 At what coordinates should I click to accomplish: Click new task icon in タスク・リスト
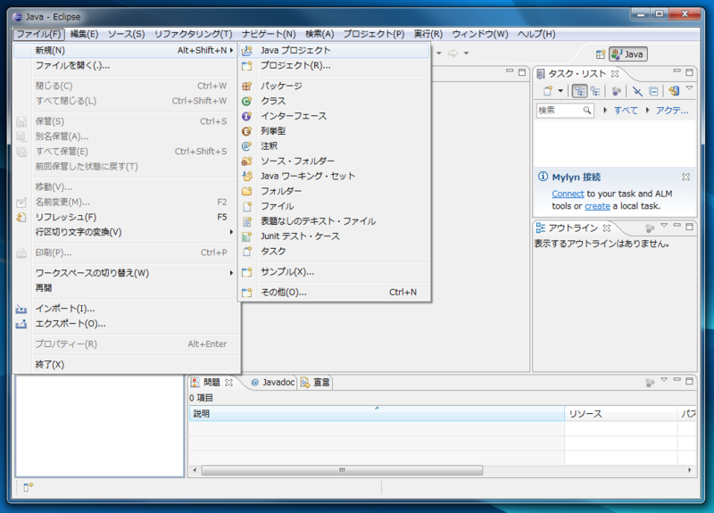tap(548, 91)
